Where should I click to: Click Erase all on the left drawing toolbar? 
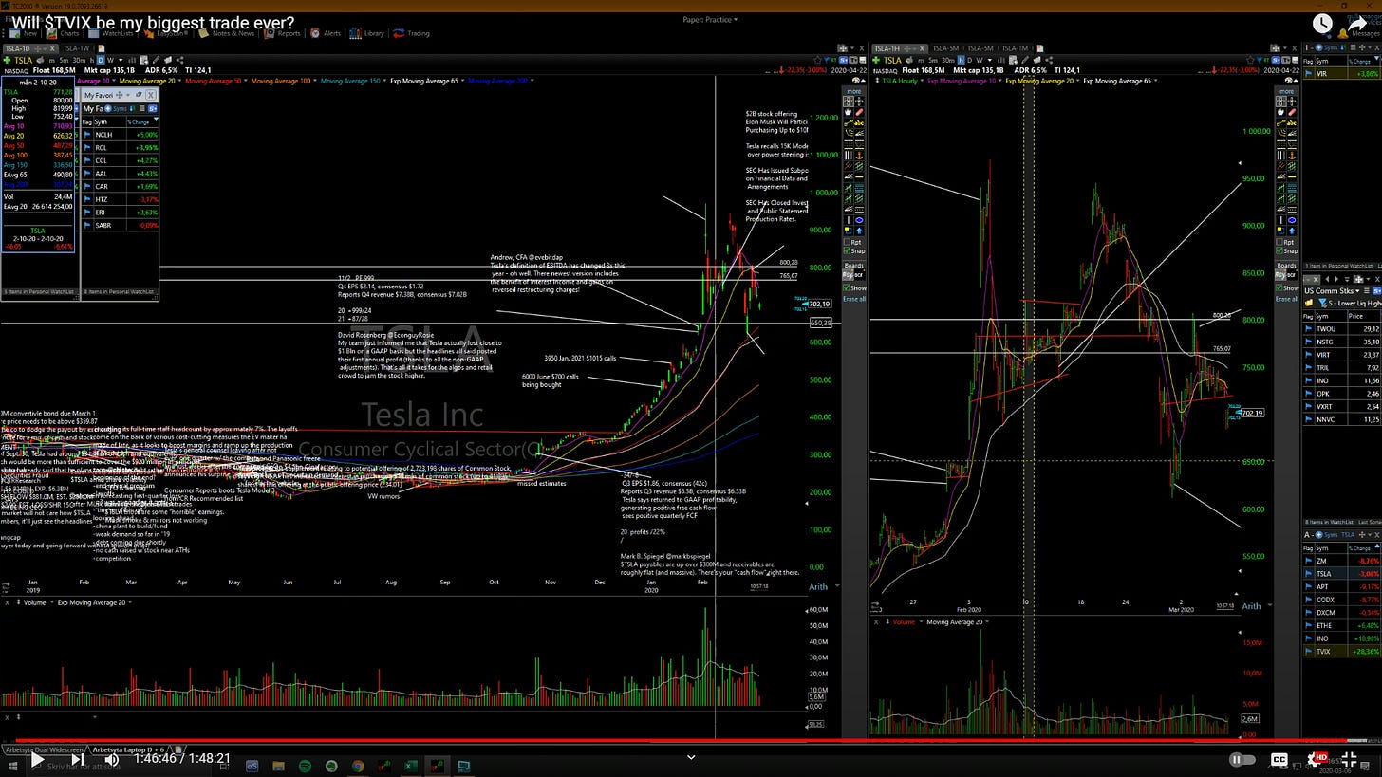(x=854, y=299)
